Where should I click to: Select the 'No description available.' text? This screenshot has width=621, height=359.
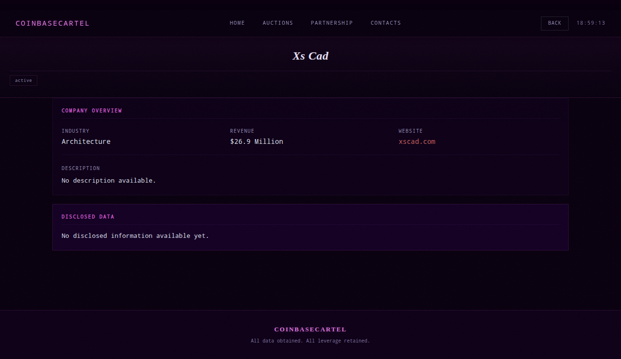tap(109, 180)
